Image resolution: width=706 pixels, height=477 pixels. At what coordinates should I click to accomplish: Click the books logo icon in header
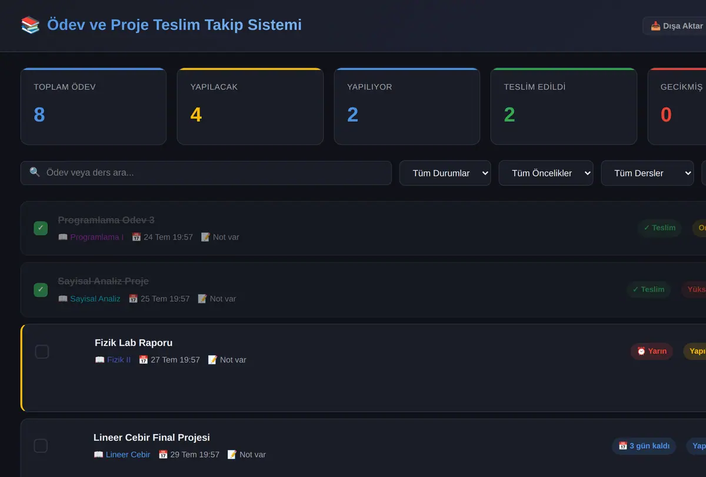click(31, 25)
